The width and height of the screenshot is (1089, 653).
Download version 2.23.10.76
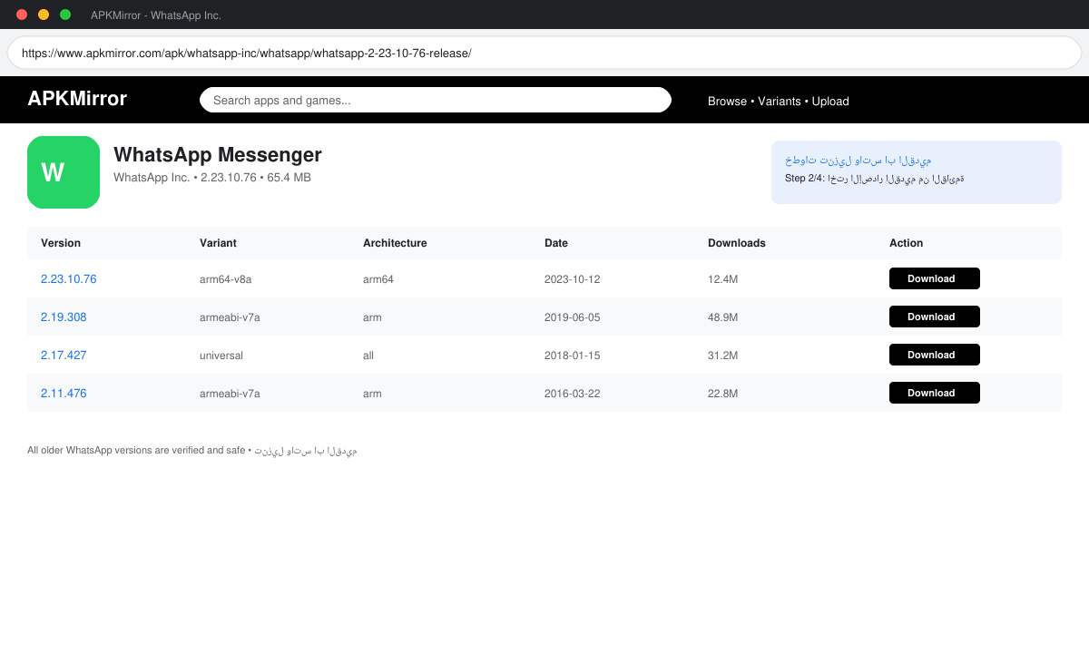click(935, 278)
